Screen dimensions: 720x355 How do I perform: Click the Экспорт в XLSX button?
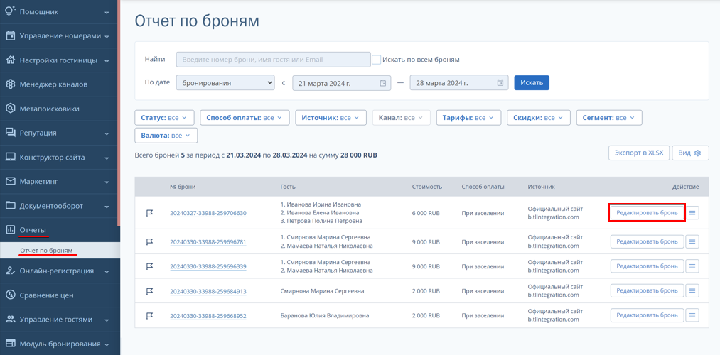click(x=639, y=153)
